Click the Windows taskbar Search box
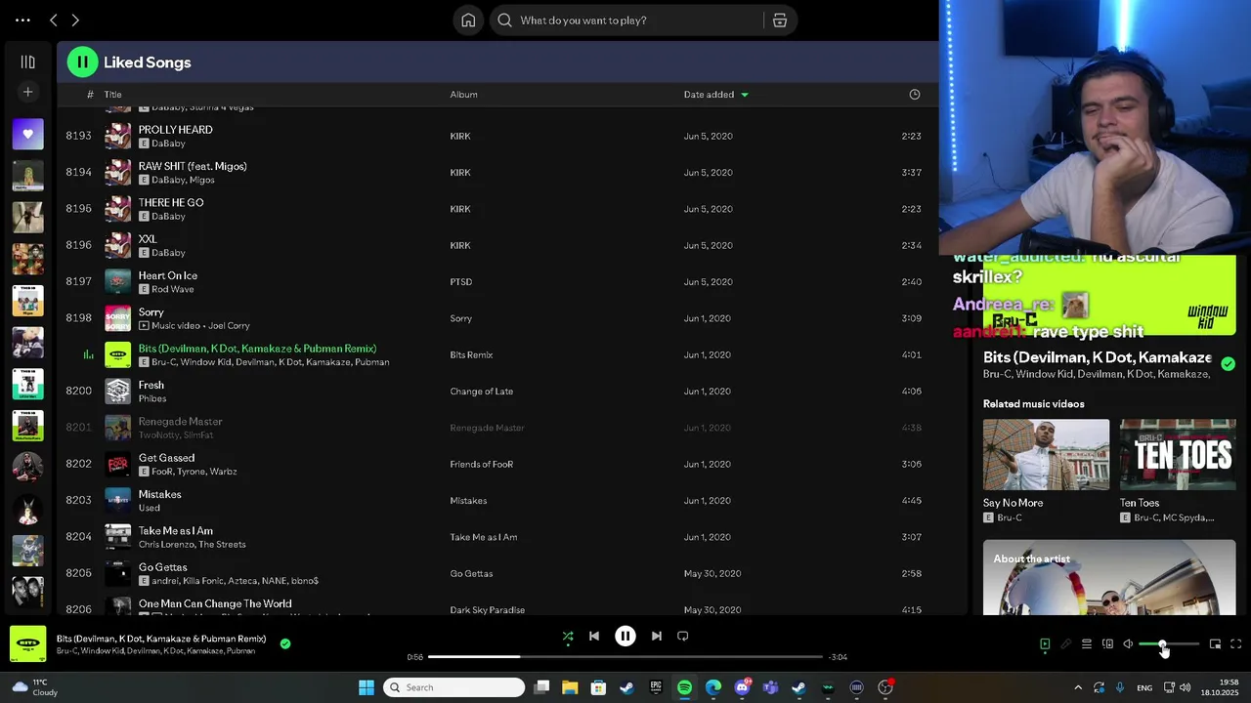 [454, 687]
